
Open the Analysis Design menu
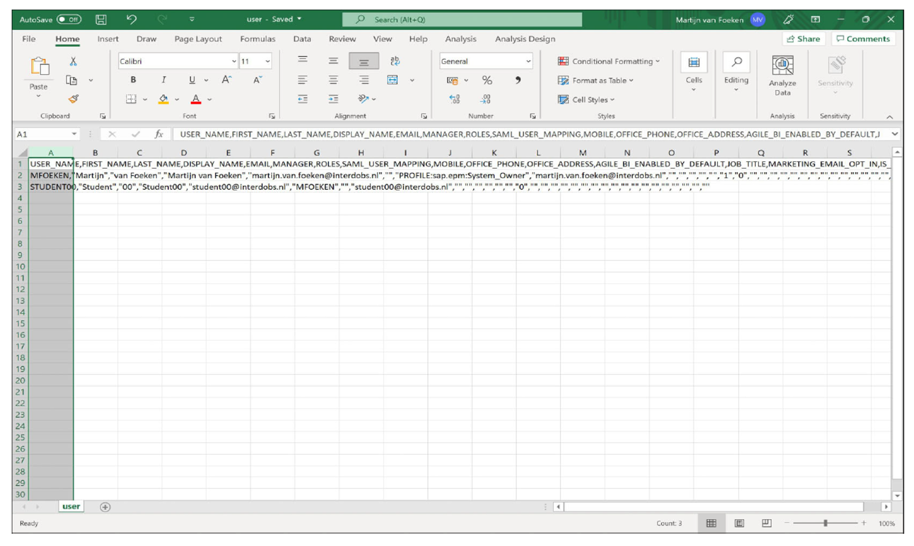click(x=525, y=39)
